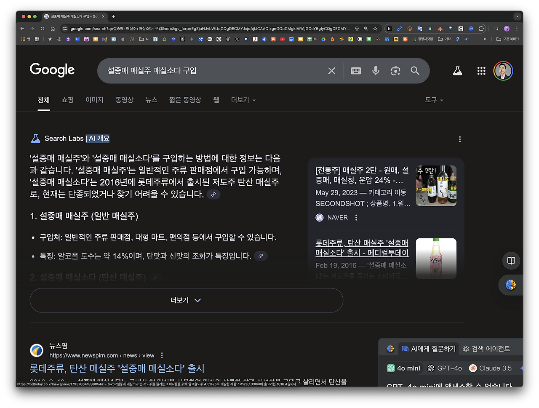
Task: Click into the Google search input field
Action: click(x=215, y=71)
